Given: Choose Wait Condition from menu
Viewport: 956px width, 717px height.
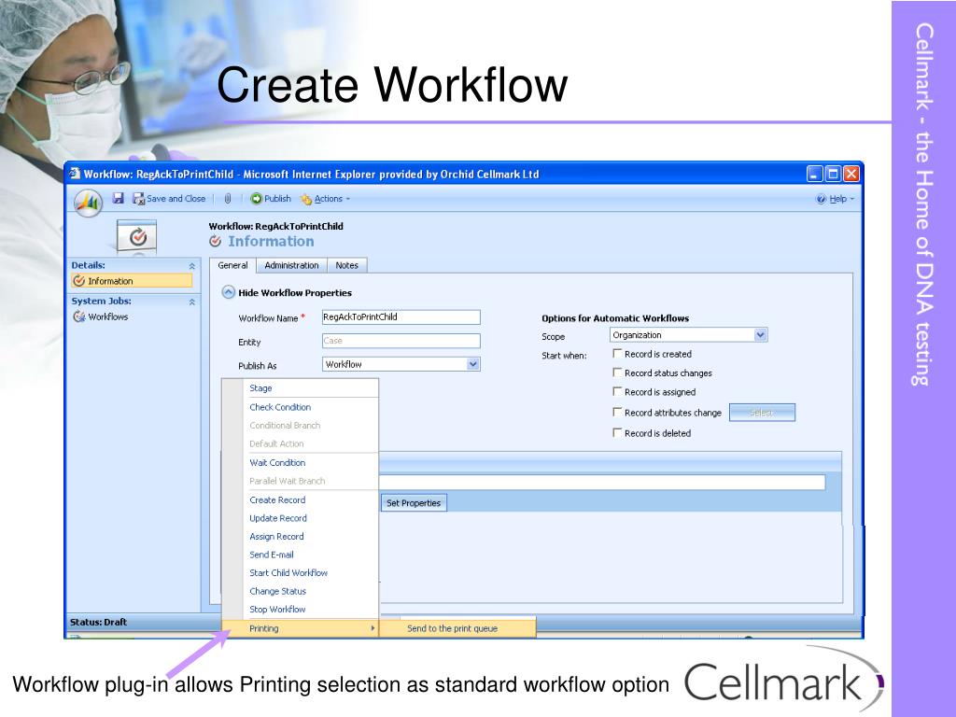Looking at the screenshot, I should click(x=311, y=463).
